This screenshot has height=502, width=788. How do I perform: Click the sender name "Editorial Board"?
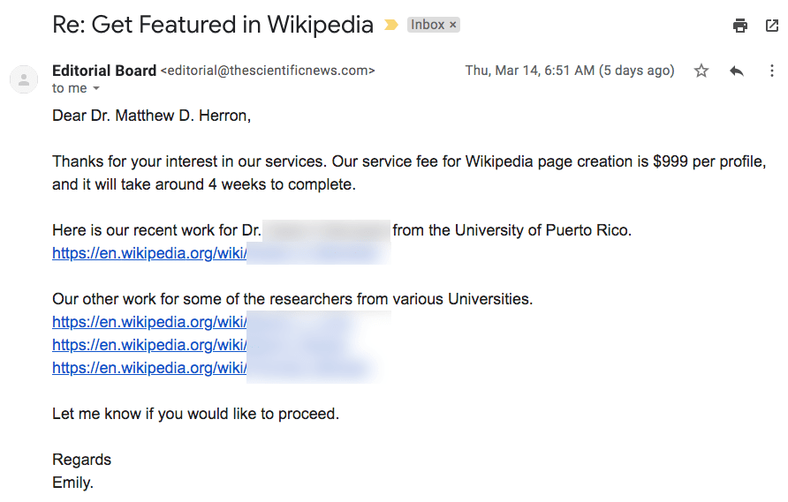pos(104,71)
